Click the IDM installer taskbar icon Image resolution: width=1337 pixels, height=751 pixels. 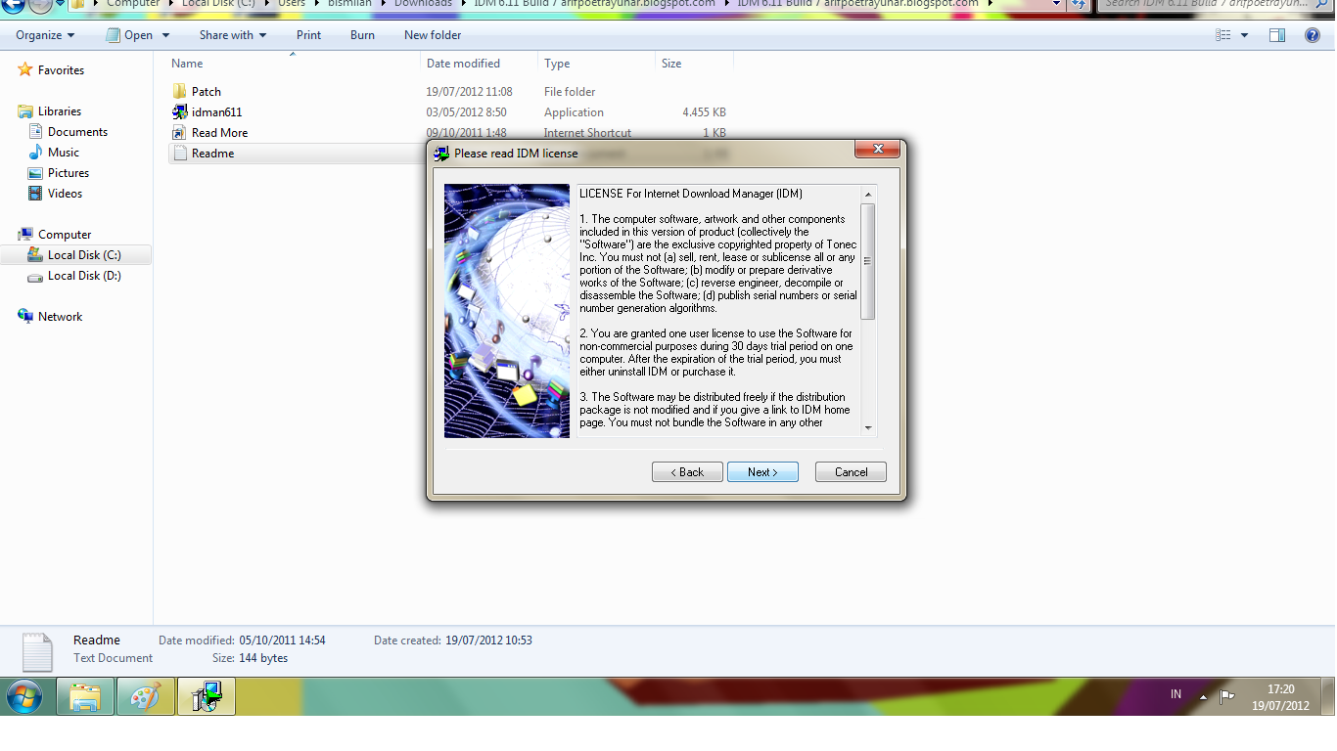(207, 696)
